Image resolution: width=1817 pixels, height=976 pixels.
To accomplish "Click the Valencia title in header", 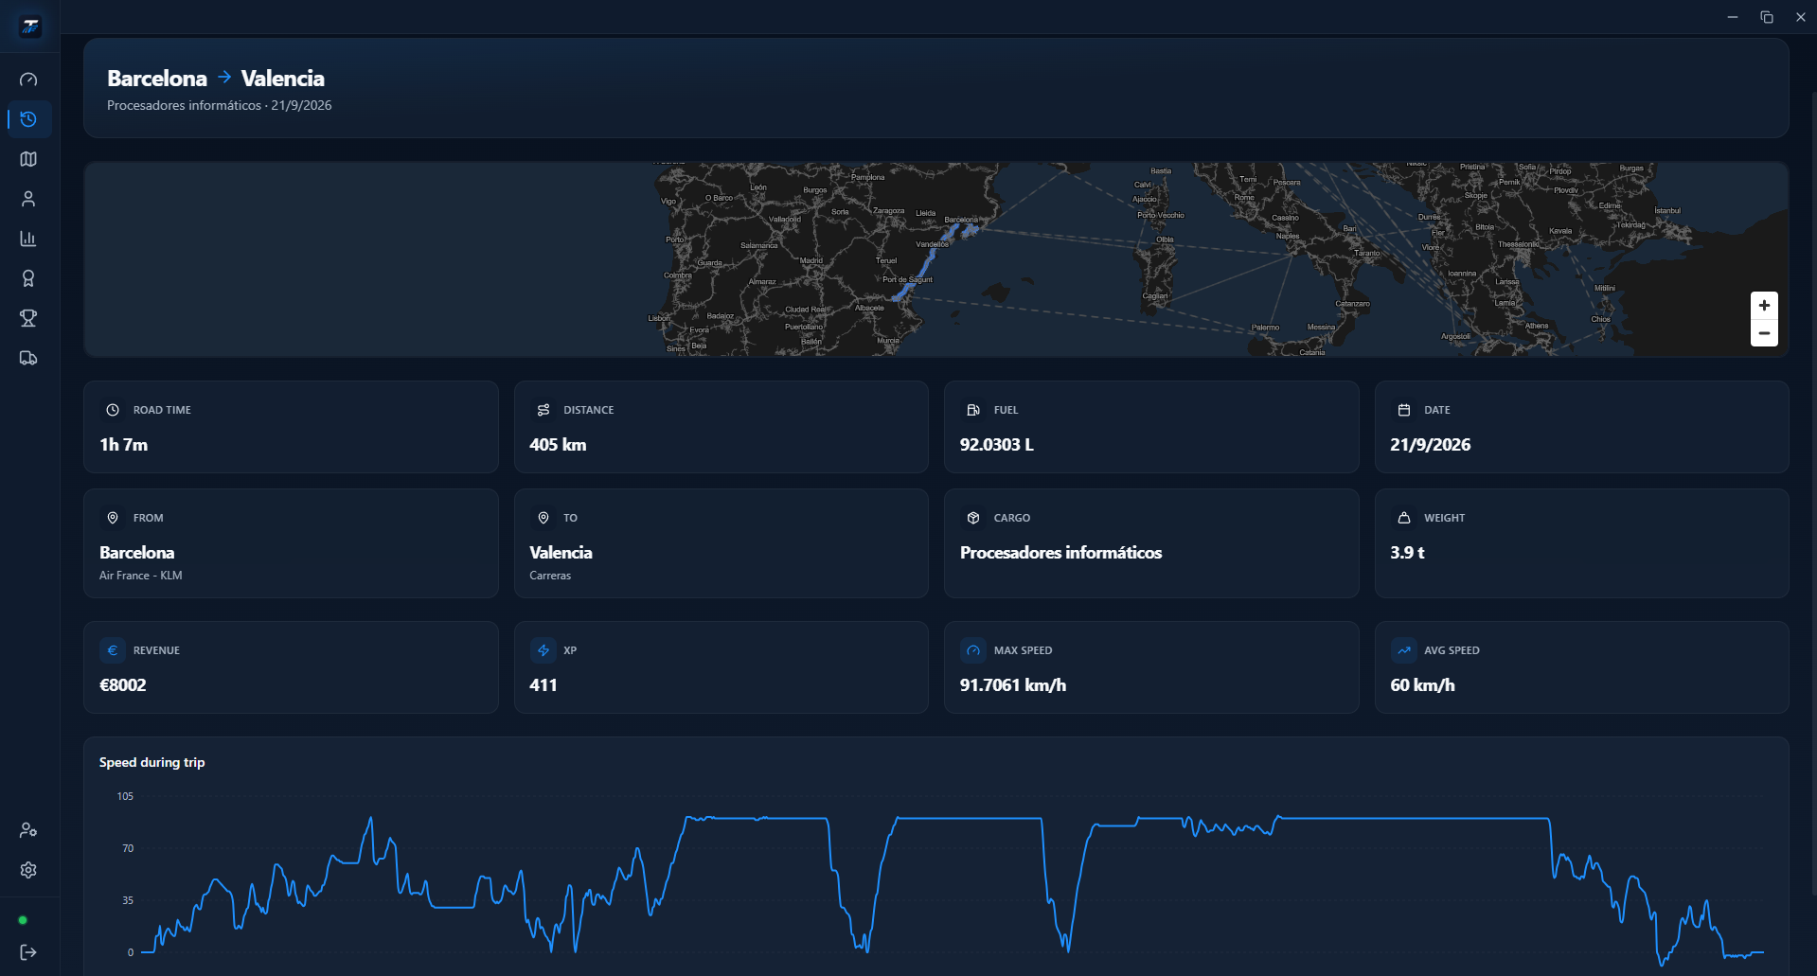I will (283, 79).
